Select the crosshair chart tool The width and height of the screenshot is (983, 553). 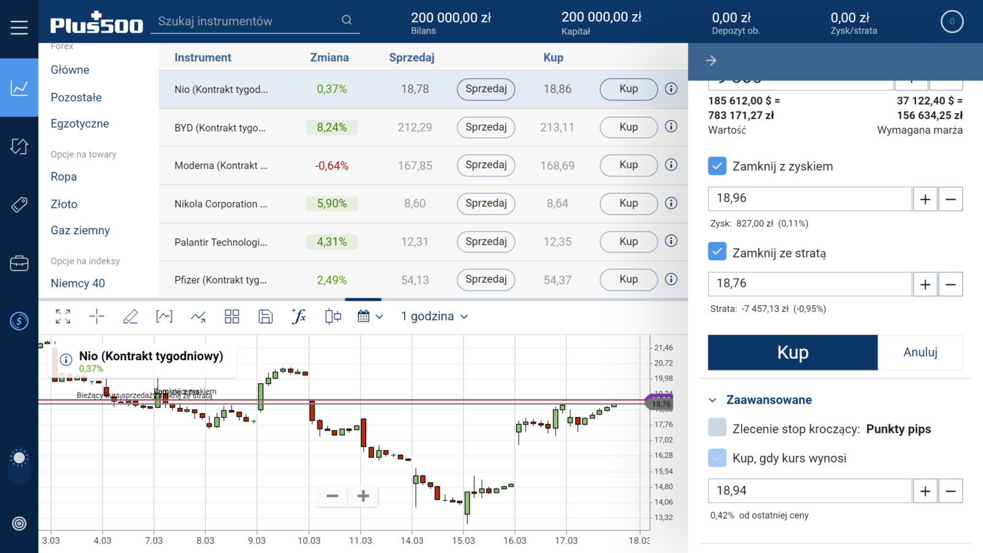[x=96, y=316]
